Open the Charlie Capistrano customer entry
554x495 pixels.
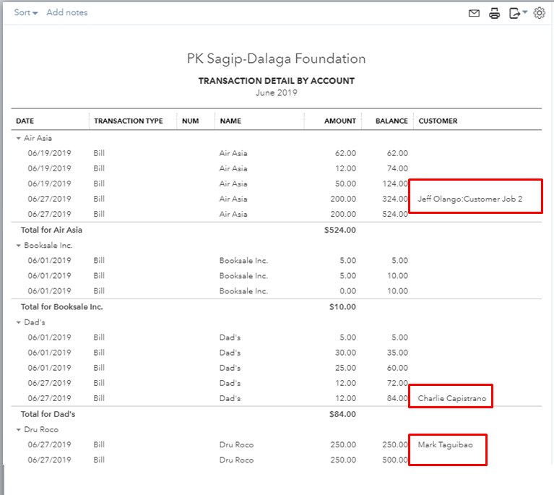point(452,398)
